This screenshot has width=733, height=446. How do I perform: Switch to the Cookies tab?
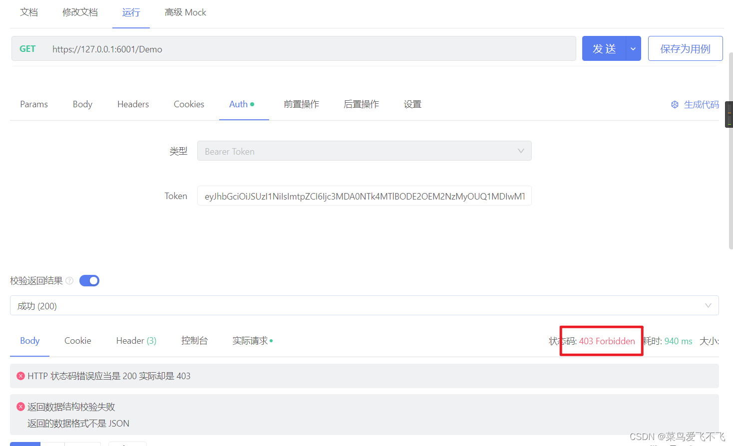[x=189, y=104]
